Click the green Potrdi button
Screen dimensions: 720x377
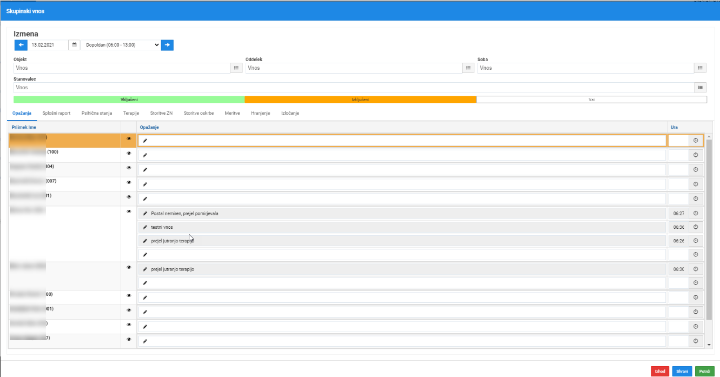click(x=704, y=371)
